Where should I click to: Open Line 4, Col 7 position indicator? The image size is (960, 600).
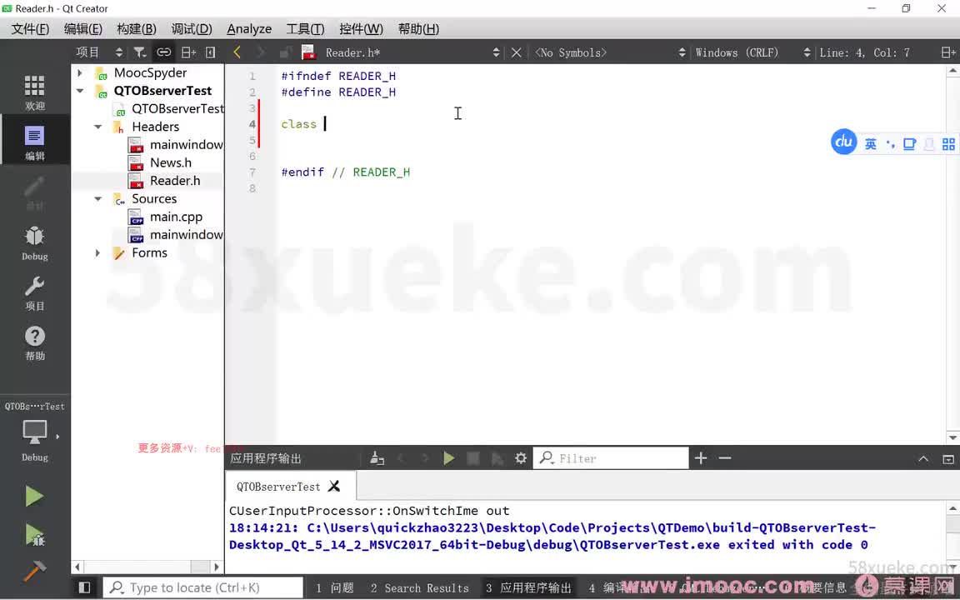(x=864, y=52)
